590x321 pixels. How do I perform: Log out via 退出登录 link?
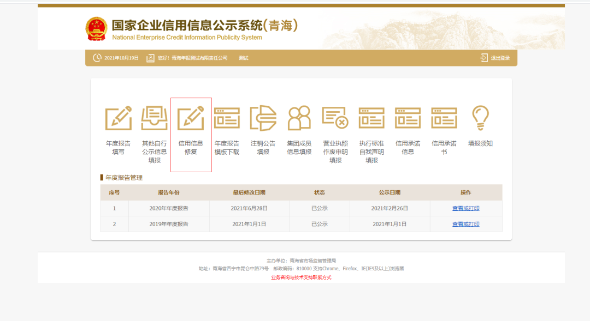coord(500,58)
